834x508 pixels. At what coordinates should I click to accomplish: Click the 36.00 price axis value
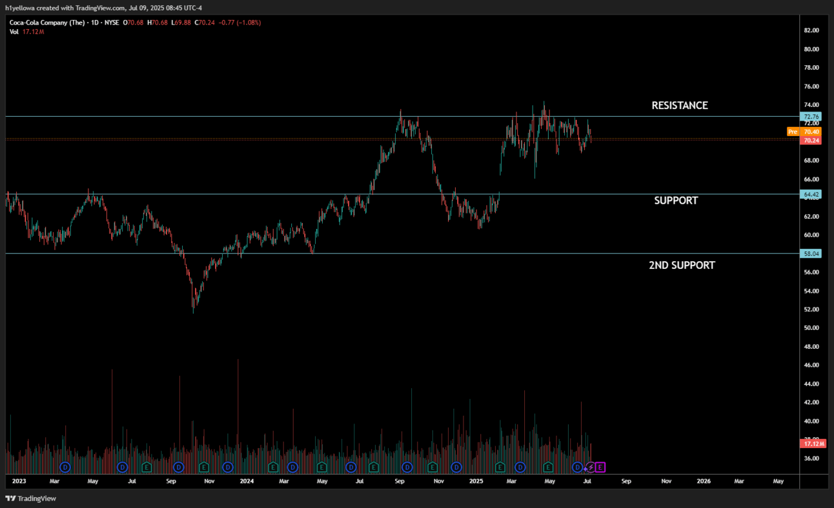[811, 458]
